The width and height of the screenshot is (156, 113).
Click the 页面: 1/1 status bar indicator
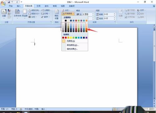tap(4, 109)
